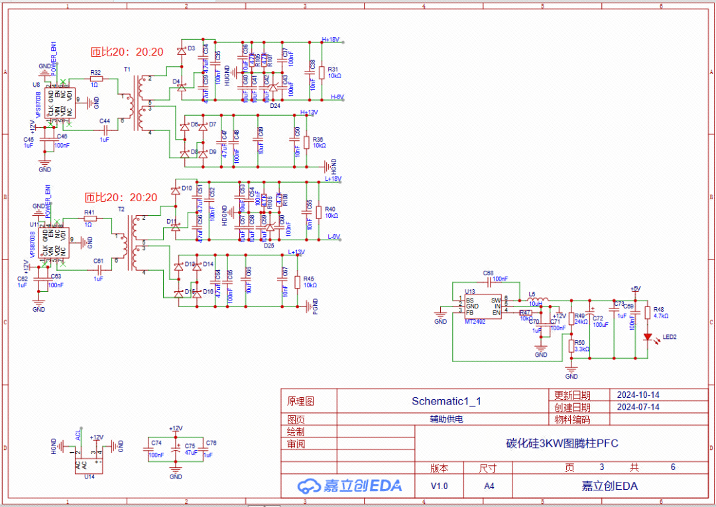Click the V1.0 version cell

(x=439, y=486)
